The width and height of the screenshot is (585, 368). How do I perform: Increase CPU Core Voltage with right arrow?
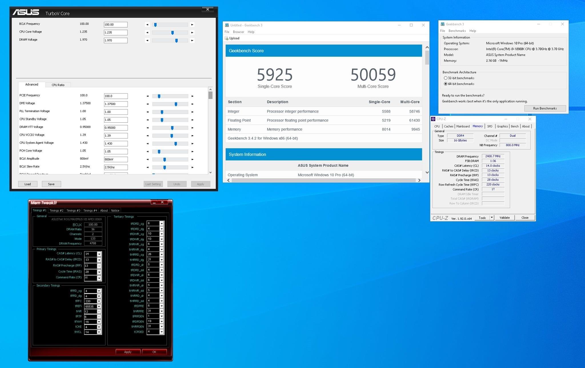[192, 33]
